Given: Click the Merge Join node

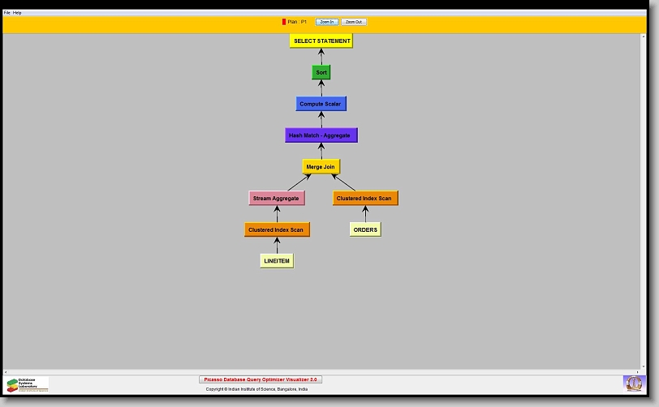Looking at the screenshot, I should [321, 167].
